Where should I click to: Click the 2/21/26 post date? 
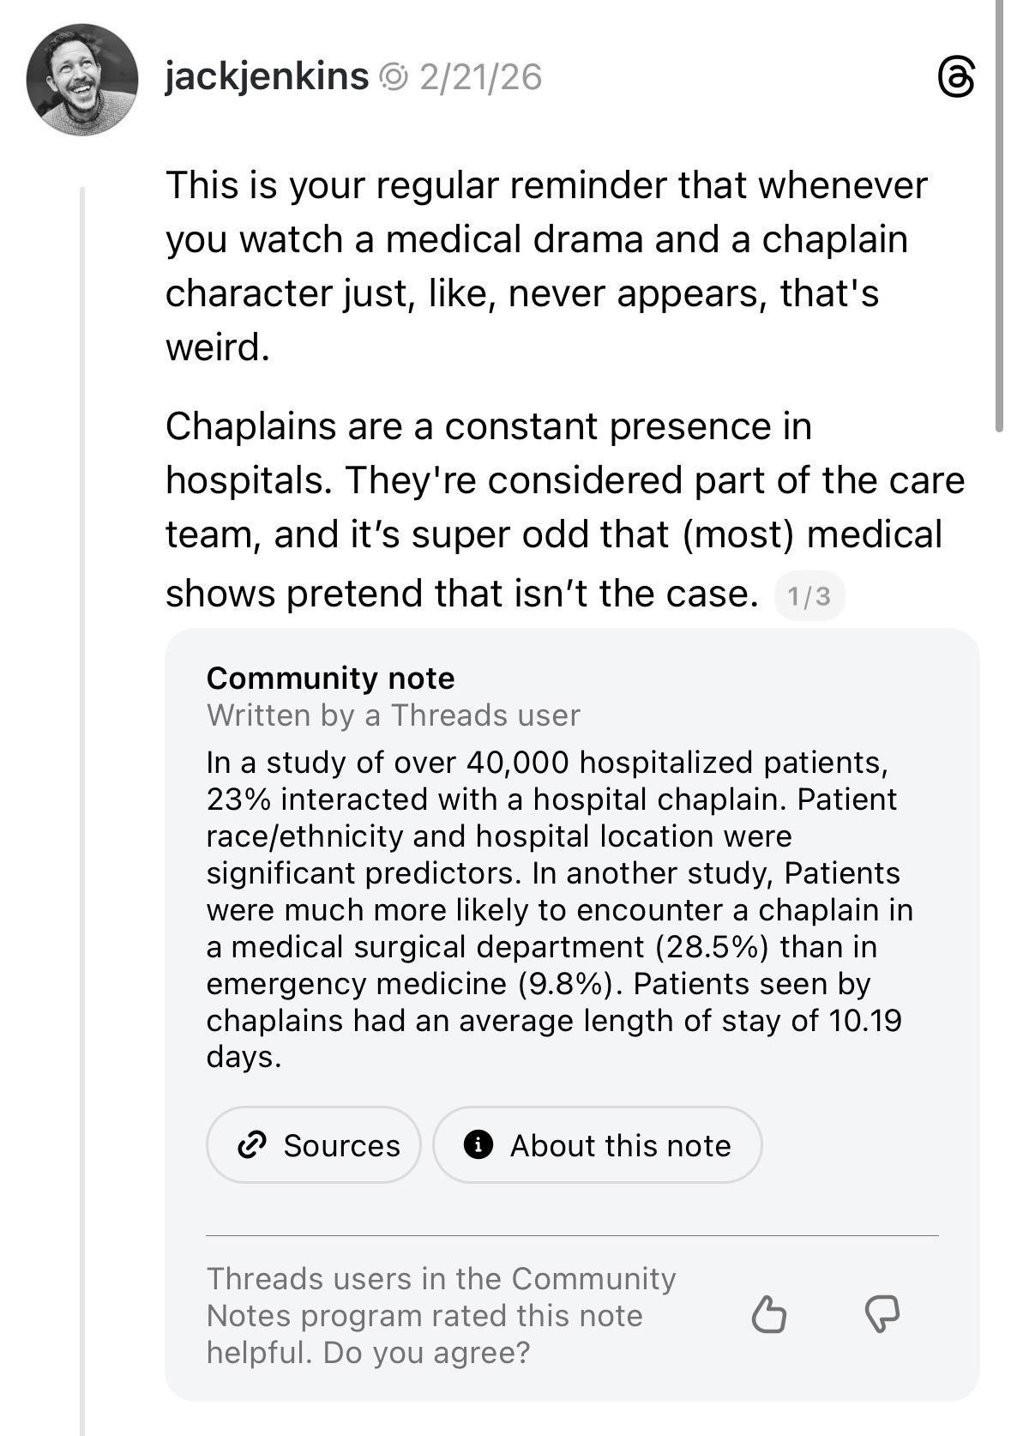[x=480, y=77]
